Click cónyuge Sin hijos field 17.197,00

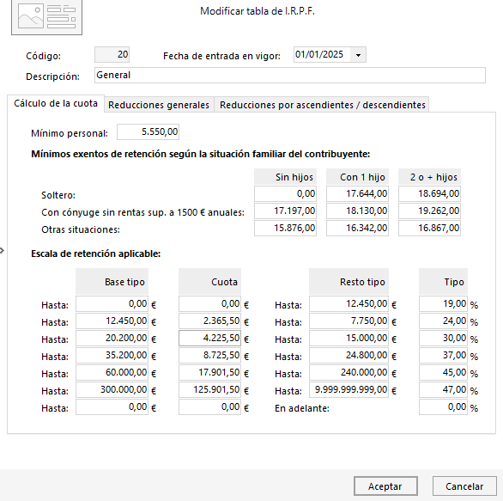pyautogui.click(x=286, y=211)
